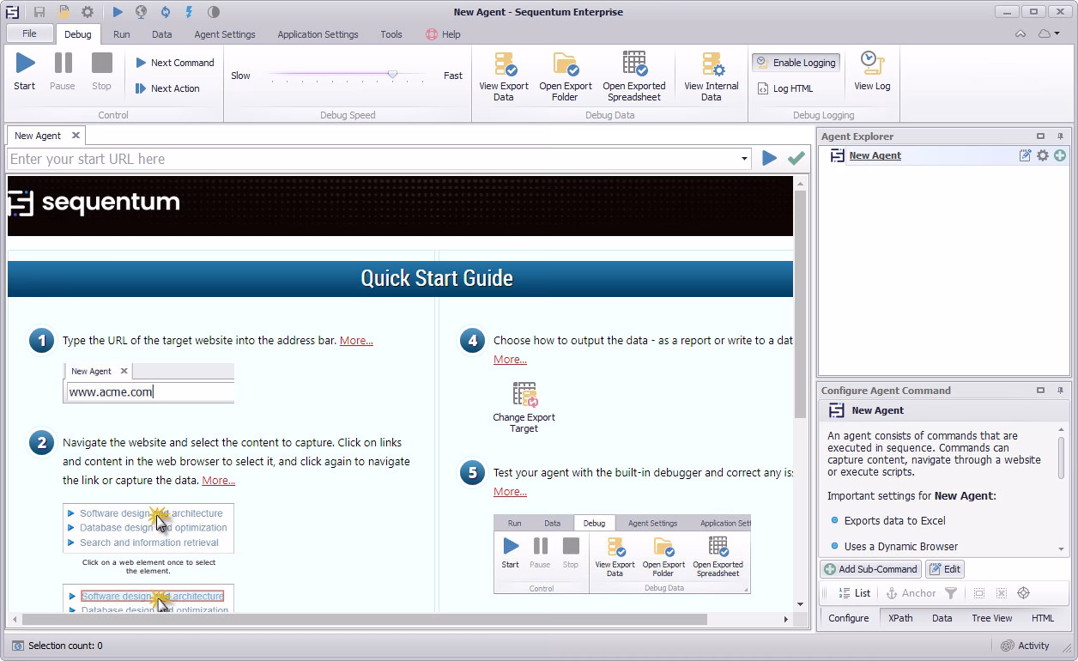1078x661 pixels.
Task: Maximize the Agent Explorer panel
Action: 1041,136
